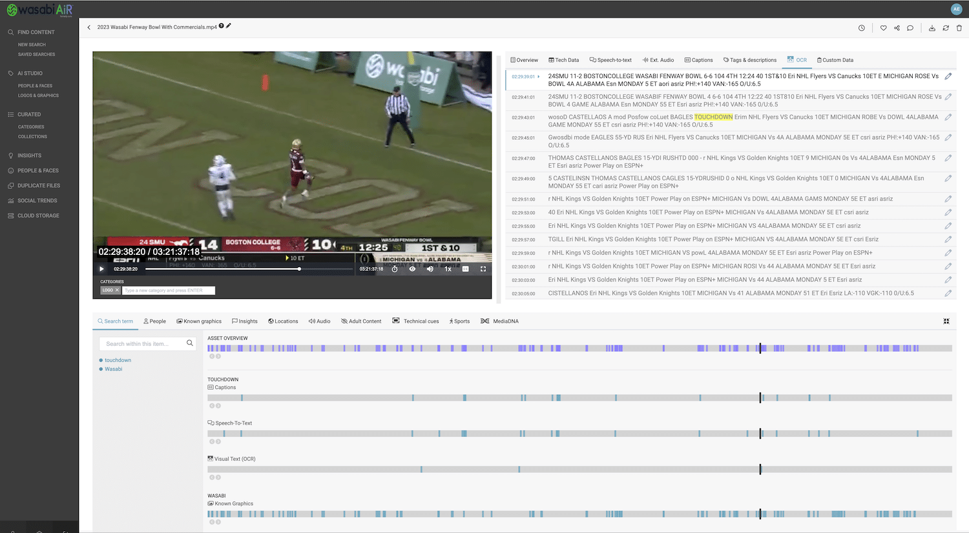
Task: Expand Find Content in the sidebar
Action: click(31, 32)
